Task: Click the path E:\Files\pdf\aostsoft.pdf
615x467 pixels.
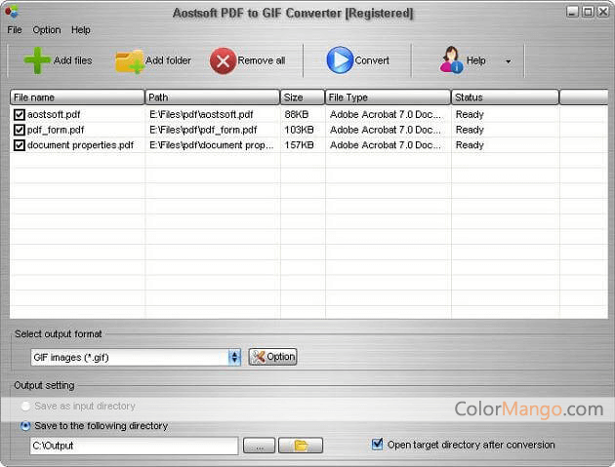Action: pos(201,114)
